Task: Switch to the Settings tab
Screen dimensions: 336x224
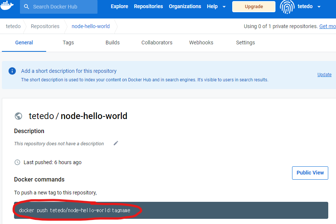Action: coord(246,43)
